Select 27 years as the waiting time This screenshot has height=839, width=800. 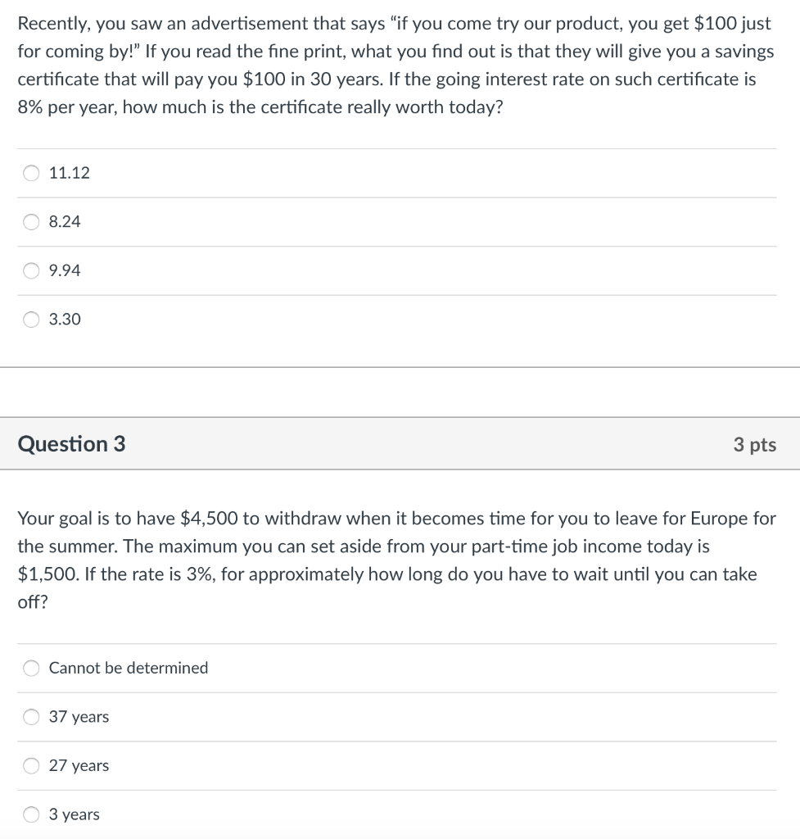(x=79, y=765)
